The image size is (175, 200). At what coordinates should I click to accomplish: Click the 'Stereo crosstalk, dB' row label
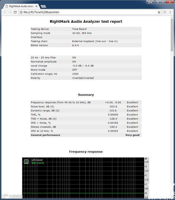[x=43, y=127]
